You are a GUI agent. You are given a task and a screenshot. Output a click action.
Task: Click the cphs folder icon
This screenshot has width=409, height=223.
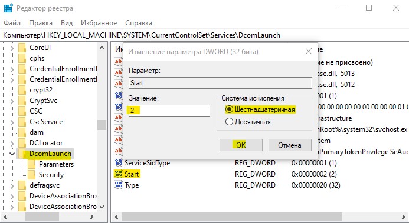pos(22,58)
